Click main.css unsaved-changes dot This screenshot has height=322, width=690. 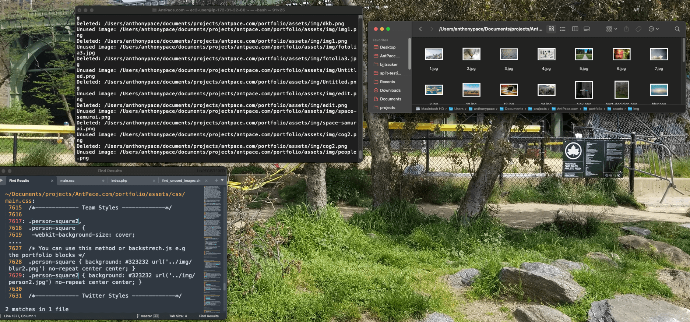click(103, 181)
